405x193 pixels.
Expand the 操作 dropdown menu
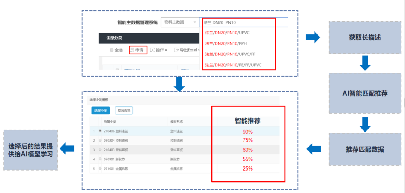point(159,50)
